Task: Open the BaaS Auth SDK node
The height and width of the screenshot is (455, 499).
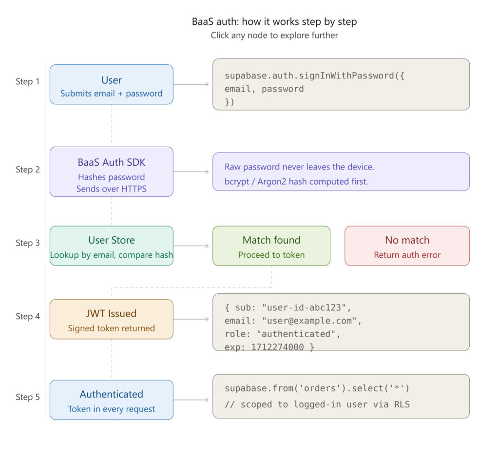Action: (x=112, y=171)
